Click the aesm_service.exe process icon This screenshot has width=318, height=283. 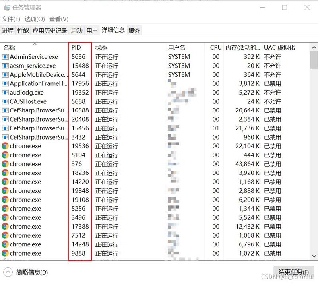coord(5,66)
